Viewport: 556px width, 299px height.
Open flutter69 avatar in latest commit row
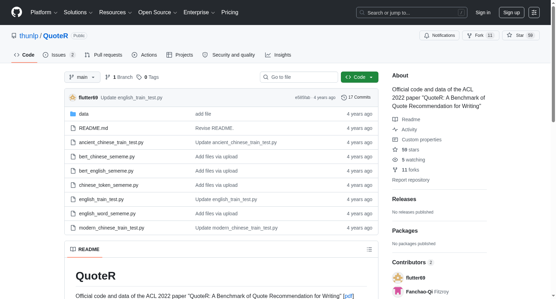tap(73, 98)
